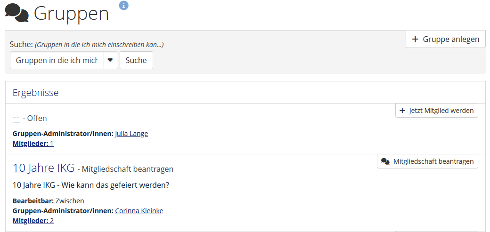Image resolution: width=490 pixels, height=232 pixels.
Task: Open the group filter dropdown arrow
Action: coord(110,60)
